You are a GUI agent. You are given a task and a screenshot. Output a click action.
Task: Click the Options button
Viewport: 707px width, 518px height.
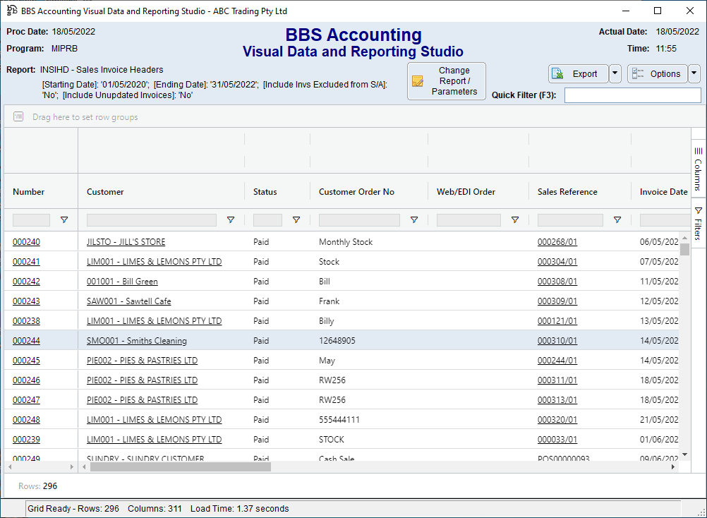657,74
